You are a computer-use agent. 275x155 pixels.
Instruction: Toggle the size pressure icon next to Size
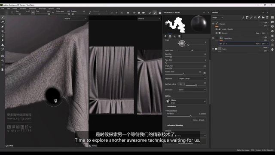tap(33, 12)
